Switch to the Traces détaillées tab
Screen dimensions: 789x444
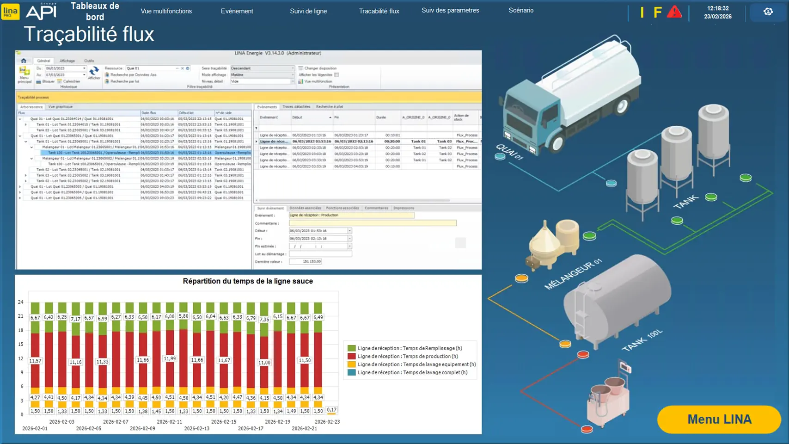point(296,107)
